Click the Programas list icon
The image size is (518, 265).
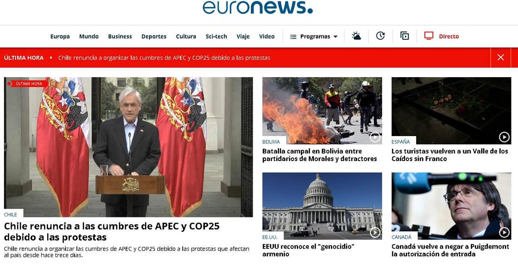(293, 37)
